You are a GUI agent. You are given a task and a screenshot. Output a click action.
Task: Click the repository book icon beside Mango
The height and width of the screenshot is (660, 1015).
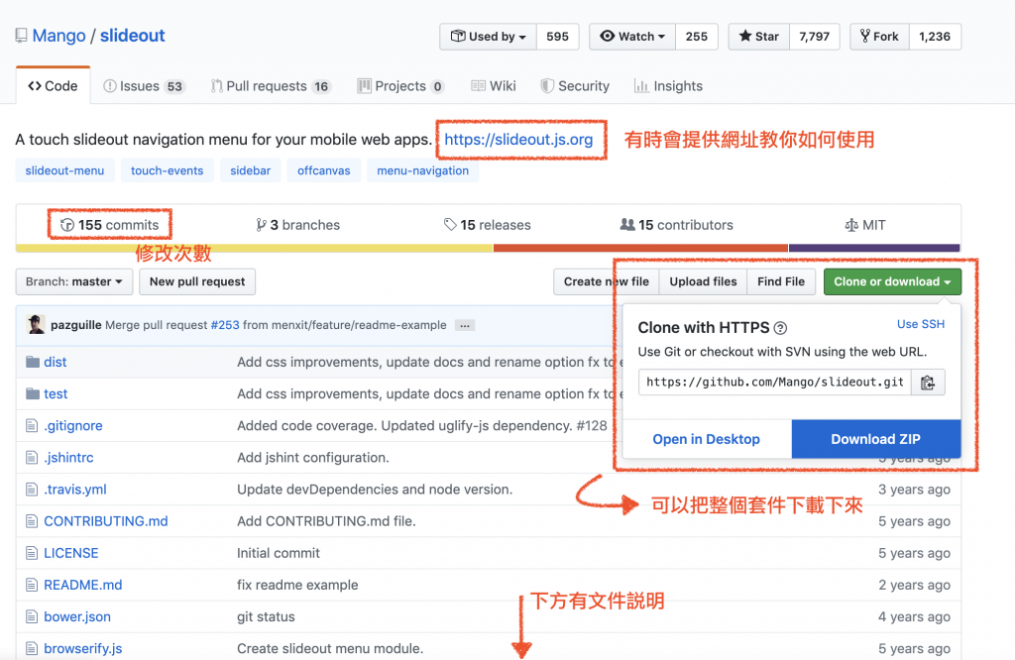[22, 36]
